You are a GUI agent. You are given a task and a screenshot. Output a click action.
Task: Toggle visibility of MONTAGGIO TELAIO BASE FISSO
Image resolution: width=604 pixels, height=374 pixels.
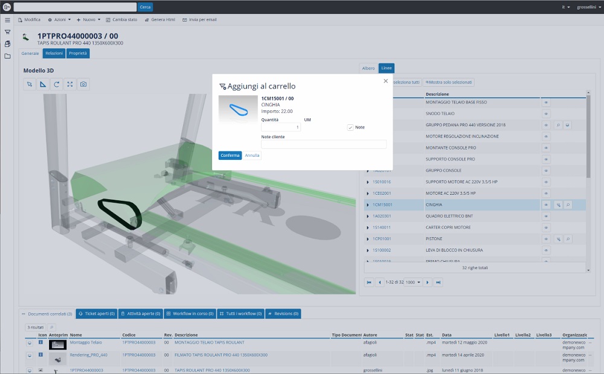tap(546, 103)
